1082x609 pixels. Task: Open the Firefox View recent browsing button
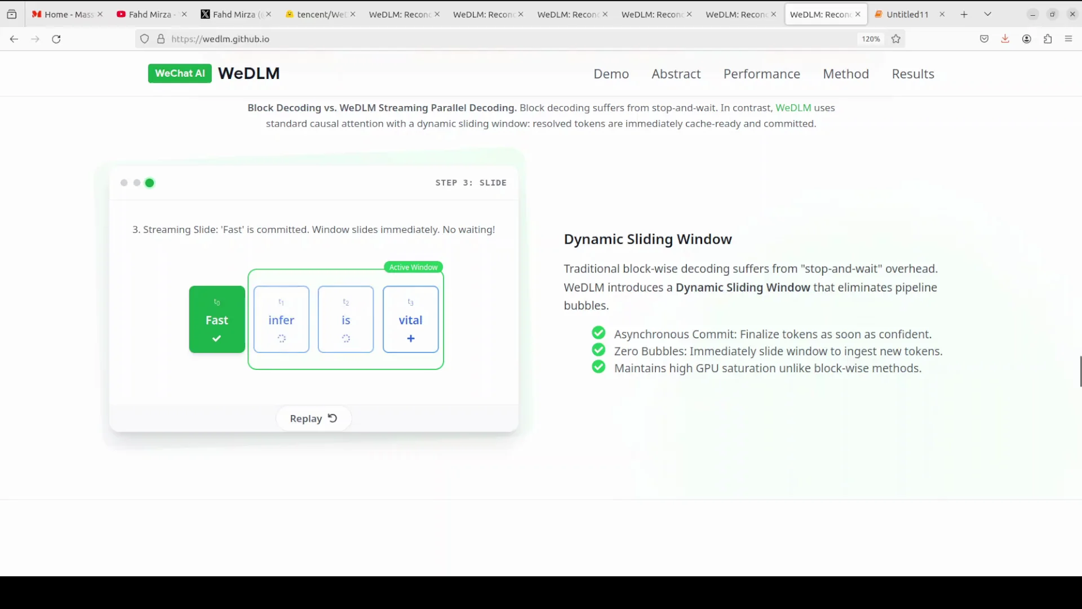pos(12,14)
